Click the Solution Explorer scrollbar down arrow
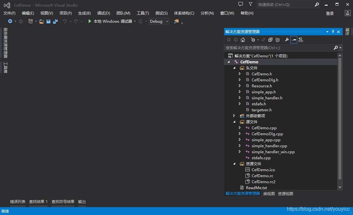The width and height of the screenshot is (353, 215). click(340, 188)
